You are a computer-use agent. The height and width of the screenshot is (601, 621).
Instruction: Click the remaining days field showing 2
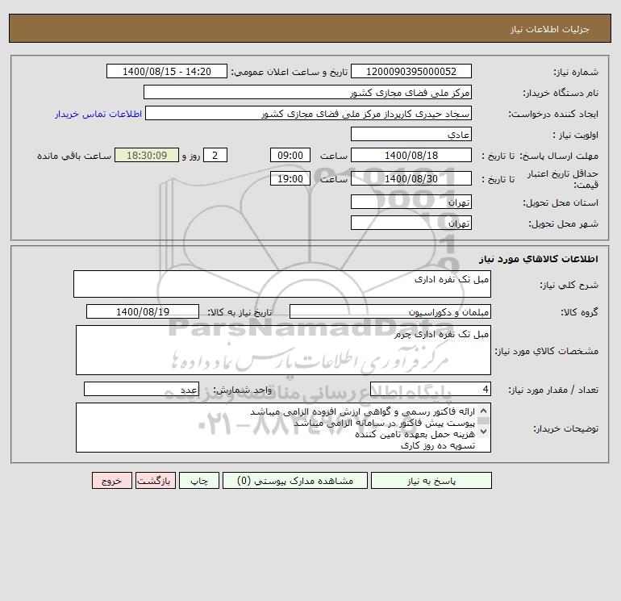(215, 156)
